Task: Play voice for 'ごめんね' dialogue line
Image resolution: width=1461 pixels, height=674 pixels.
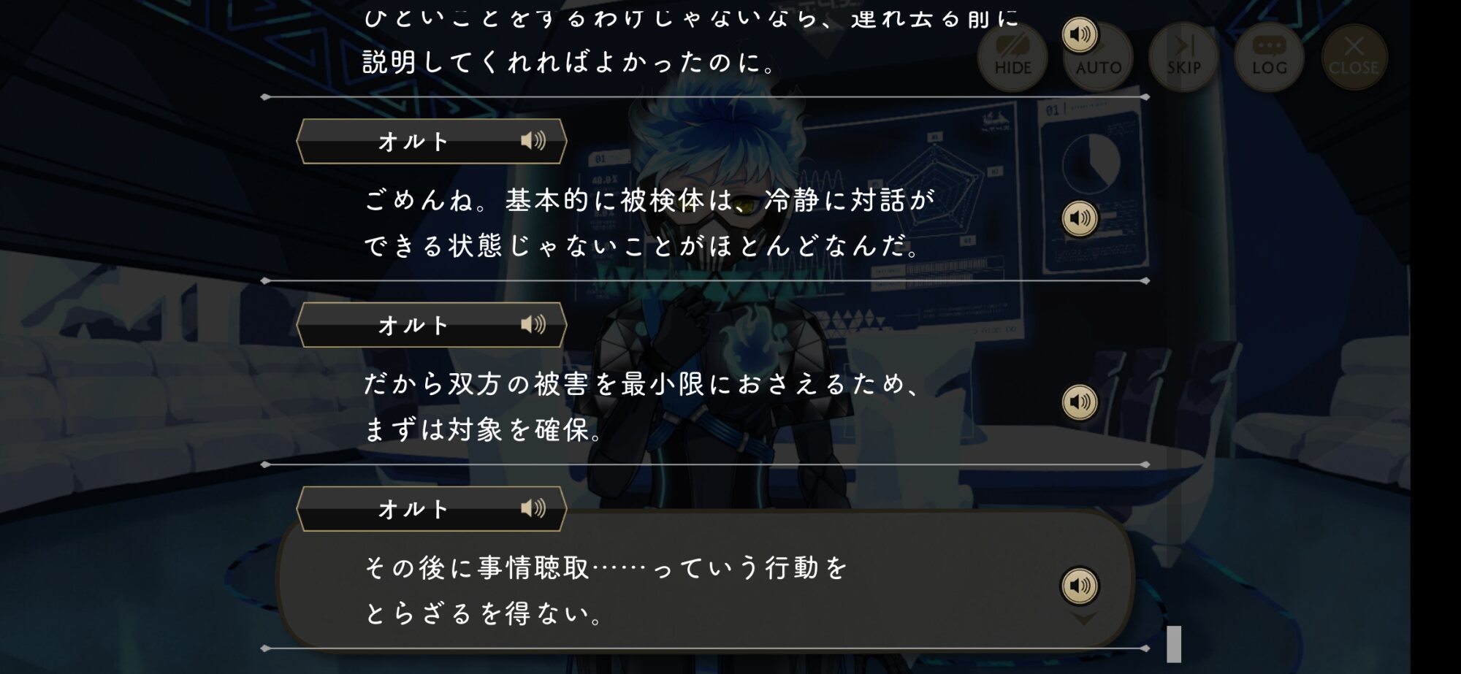Action: (x=1080, y=218)
